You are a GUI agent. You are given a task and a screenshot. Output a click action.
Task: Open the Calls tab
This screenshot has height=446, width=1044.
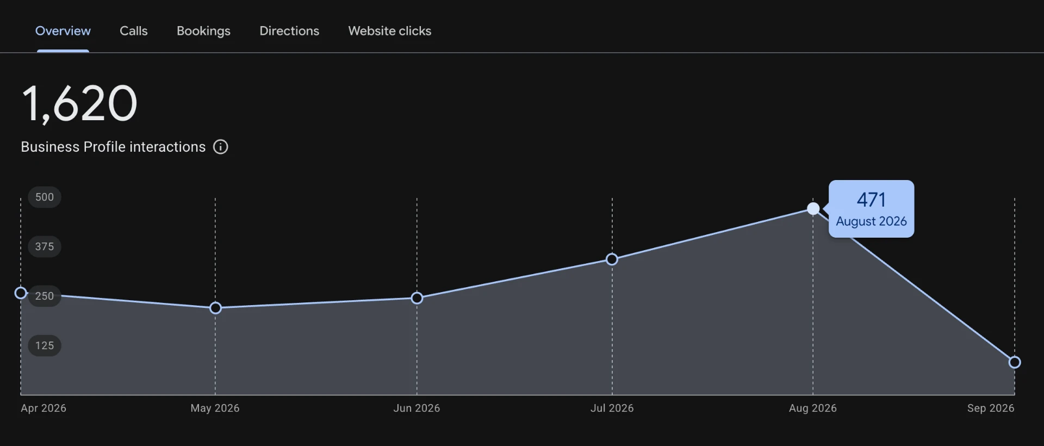click(134, 31)
